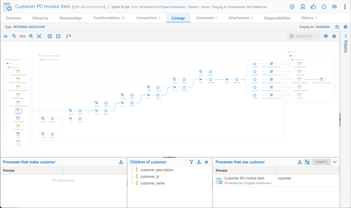This screenshot has width=351, height=208.
Task: Click the print diagram icon
Action: [326, 36]
